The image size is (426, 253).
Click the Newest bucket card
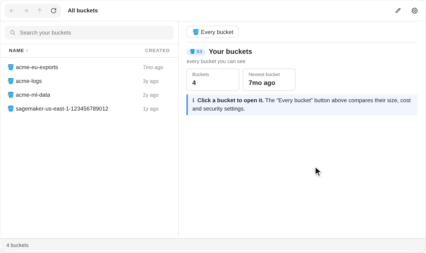269,80
